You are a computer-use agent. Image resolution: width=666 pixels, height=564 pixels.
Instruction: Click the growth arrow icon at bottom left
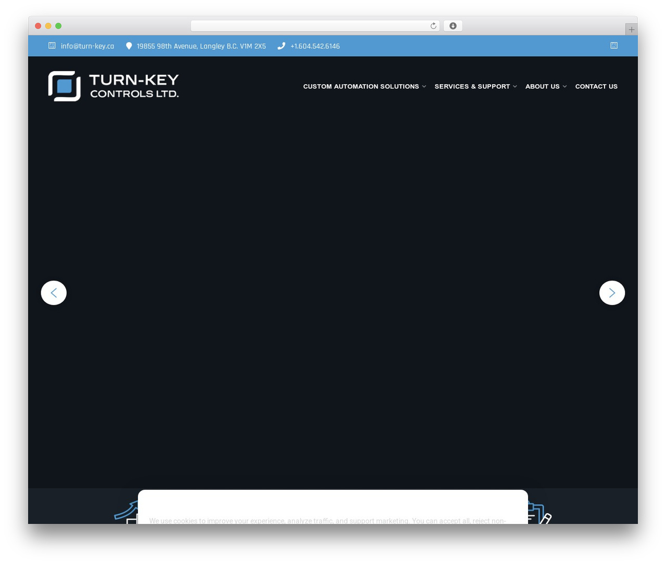pos(126,512)
